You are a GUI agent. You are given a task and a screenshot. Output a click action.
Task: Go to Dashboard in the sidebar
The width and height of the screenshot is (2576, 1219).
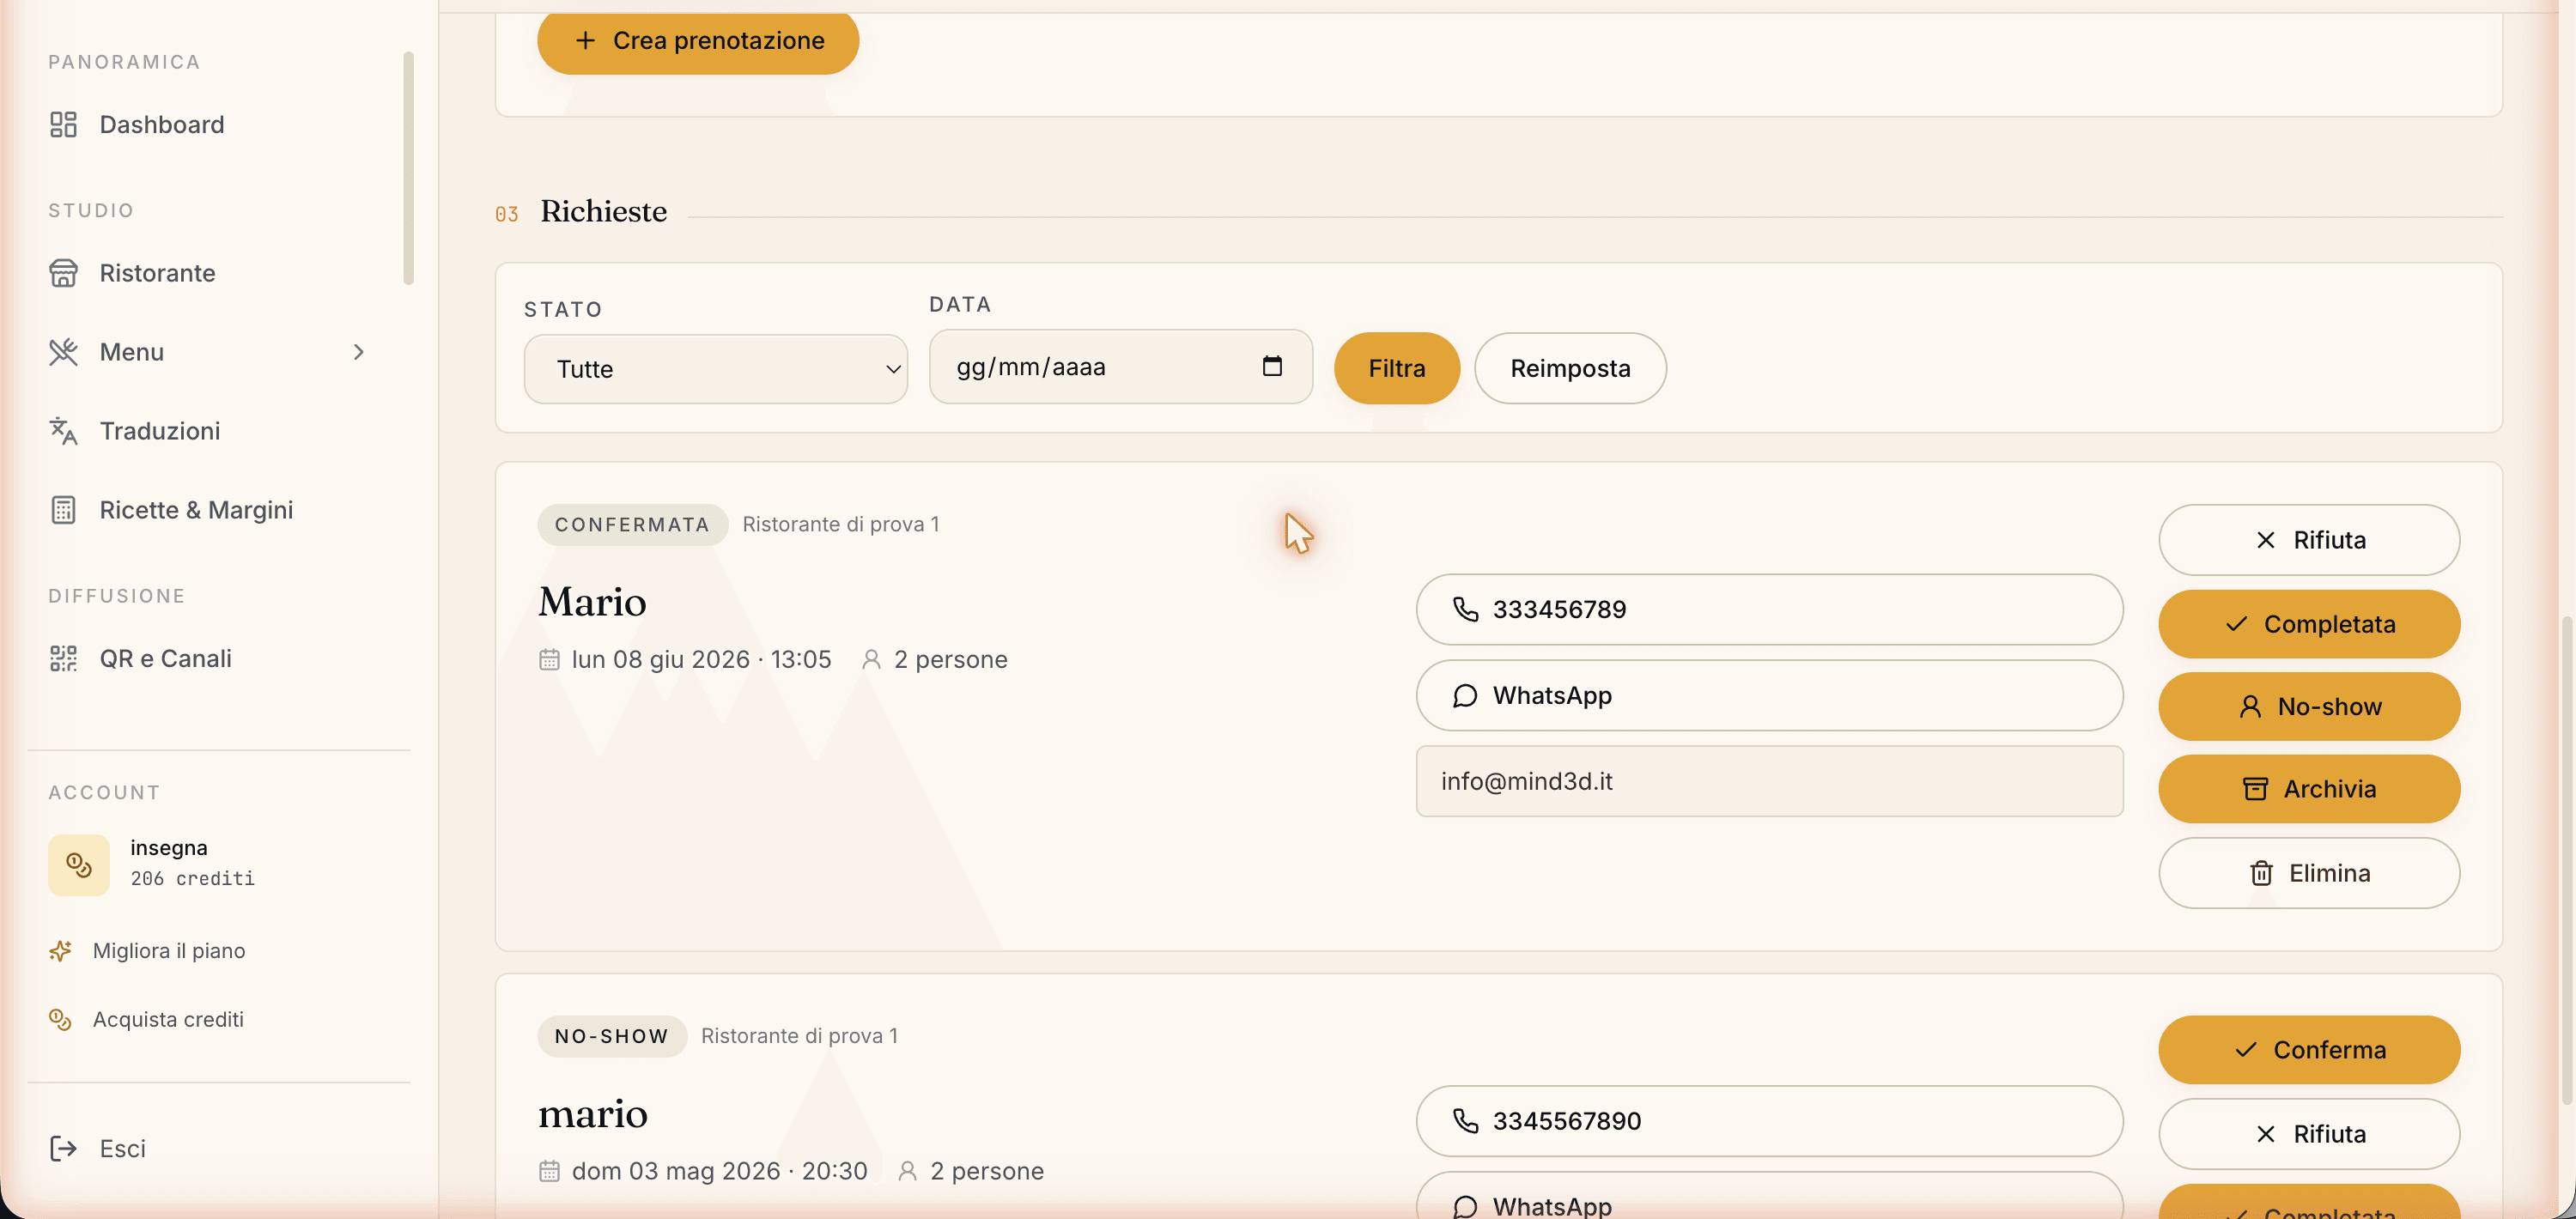click(161, 124)
